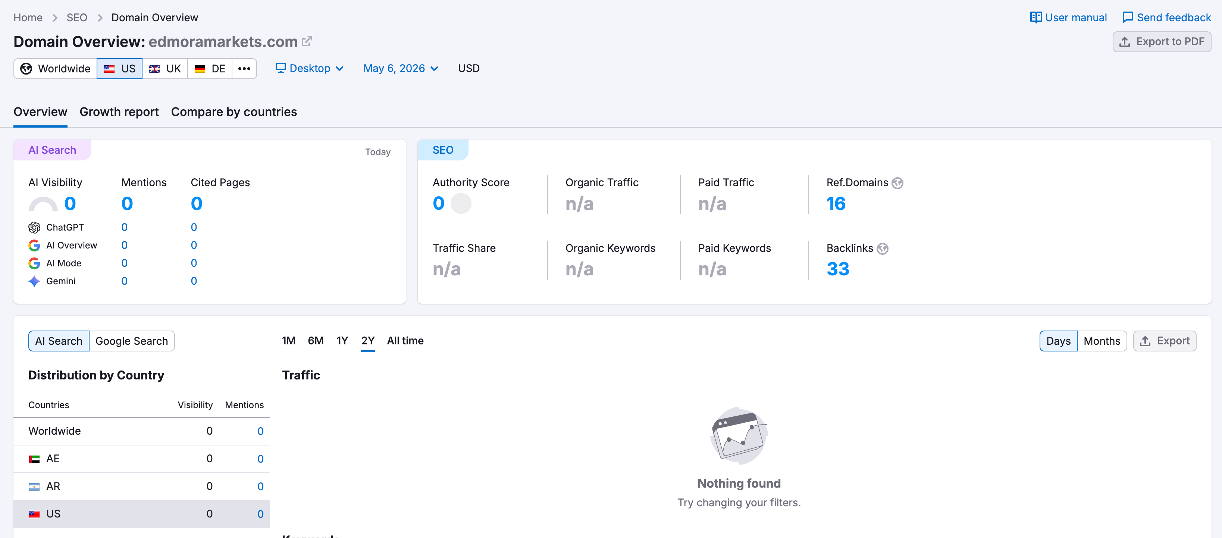Click the UK flag icon in the country selector
Viewport: 1222px width, 538px height.
[x=154, y=69]
